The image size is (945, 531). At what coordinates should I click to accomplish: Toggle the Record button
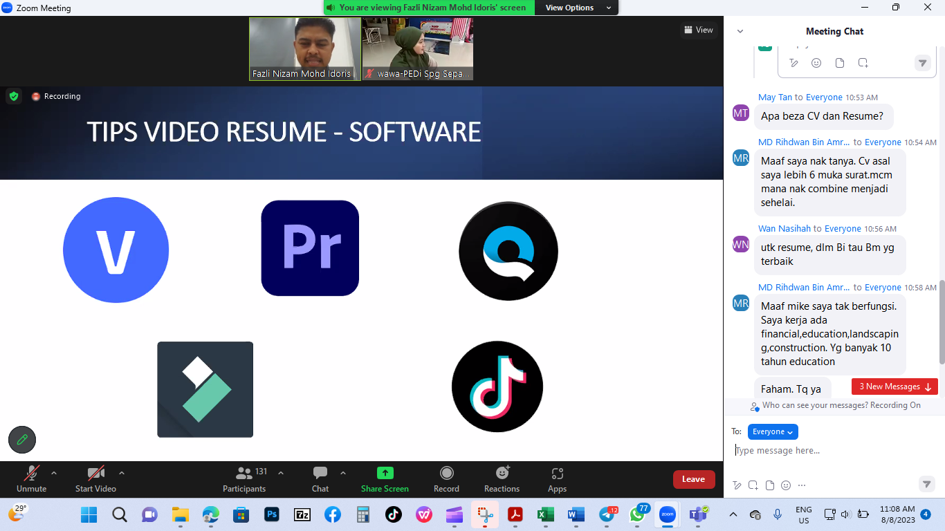[446, 474]
